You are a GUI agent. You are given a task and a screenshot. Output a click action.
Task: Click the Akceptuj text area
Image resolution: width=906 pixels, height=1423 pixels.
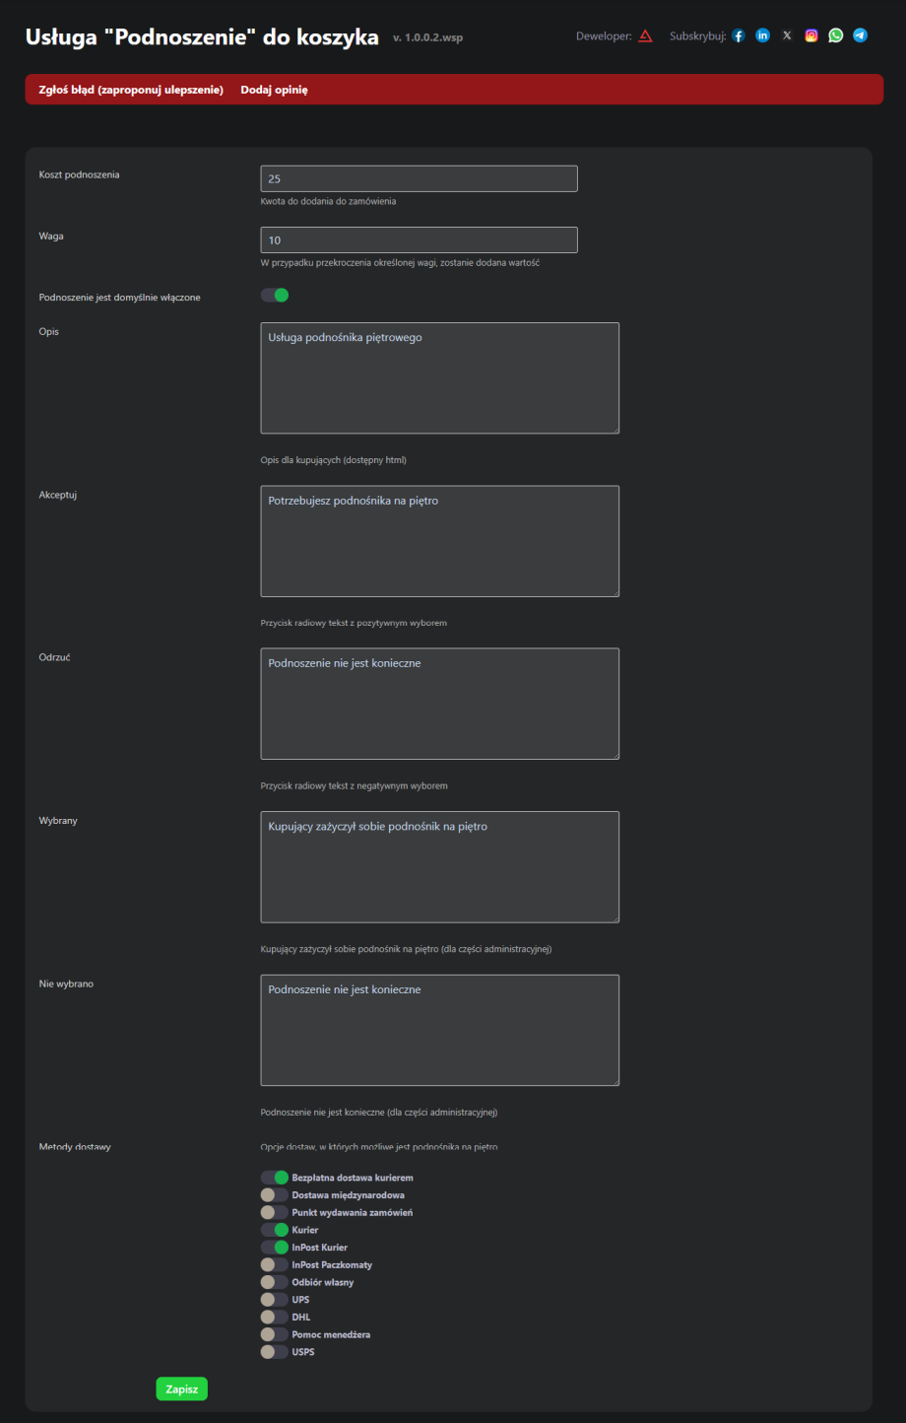click(x=439, y=541)
